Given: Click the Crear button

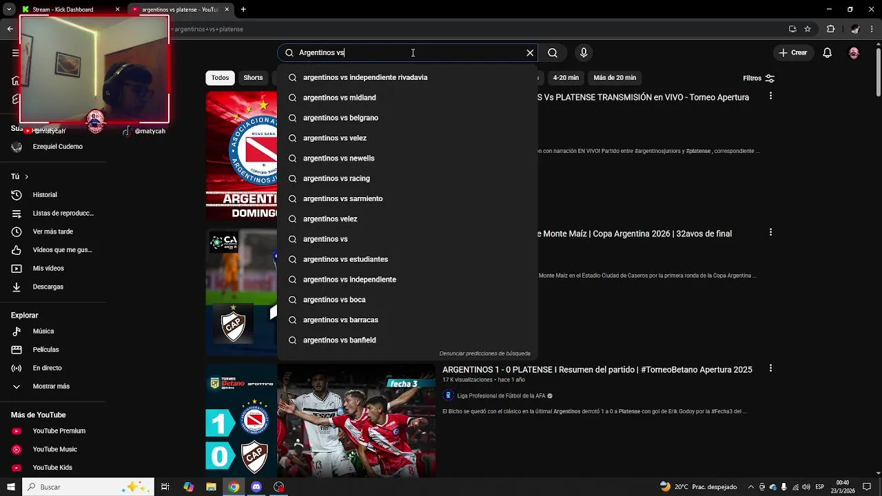Looking at the screenshot, I should (x=792, y=52).
